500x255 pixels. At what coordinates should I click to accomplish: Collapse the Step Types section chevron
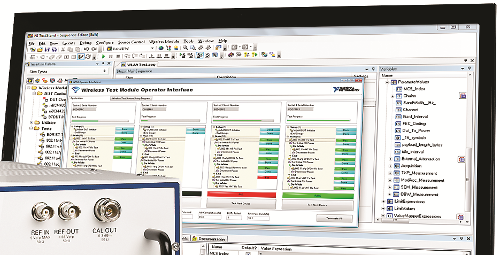click(x=104, y=71)
